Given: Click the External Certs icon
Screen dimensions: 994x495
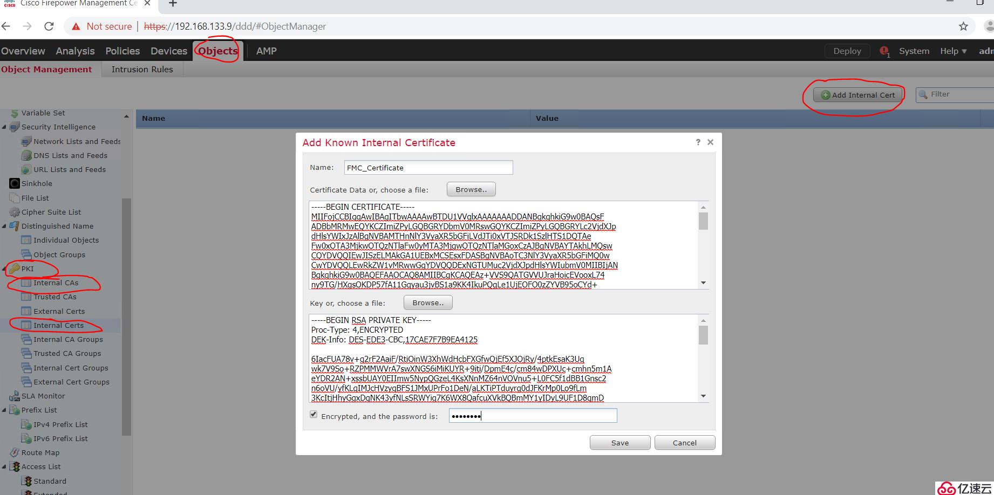Looking at the screenshot, I should [26, 311].
